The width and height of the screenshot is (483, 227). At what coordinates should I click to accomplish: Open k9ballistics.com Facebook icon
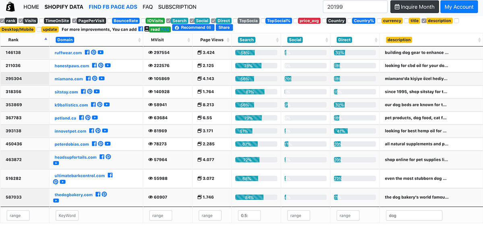93,104
